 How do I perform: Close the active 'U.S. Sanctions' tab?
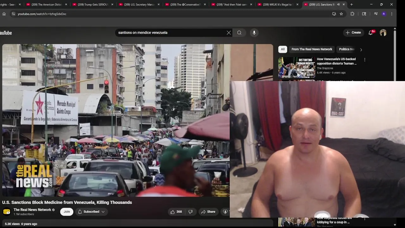344,4
